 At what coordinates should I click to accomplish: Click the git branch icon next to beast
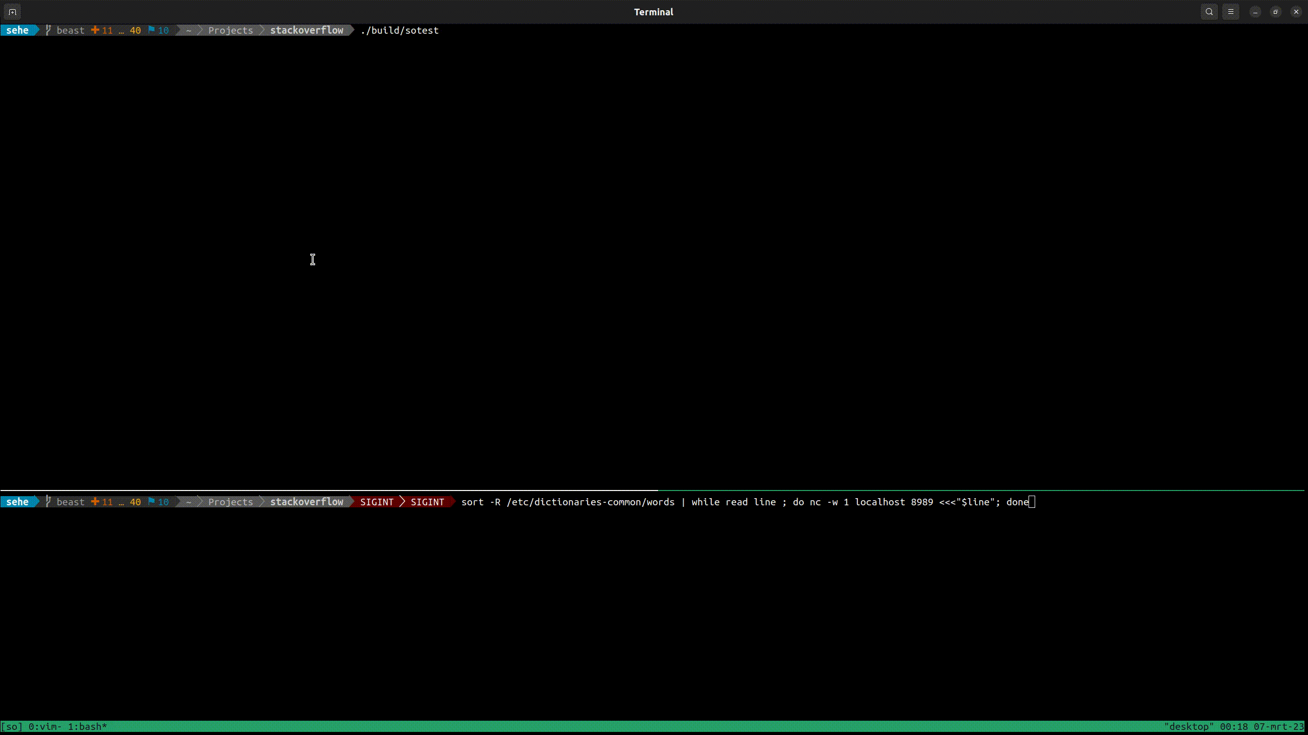point(47,30)
